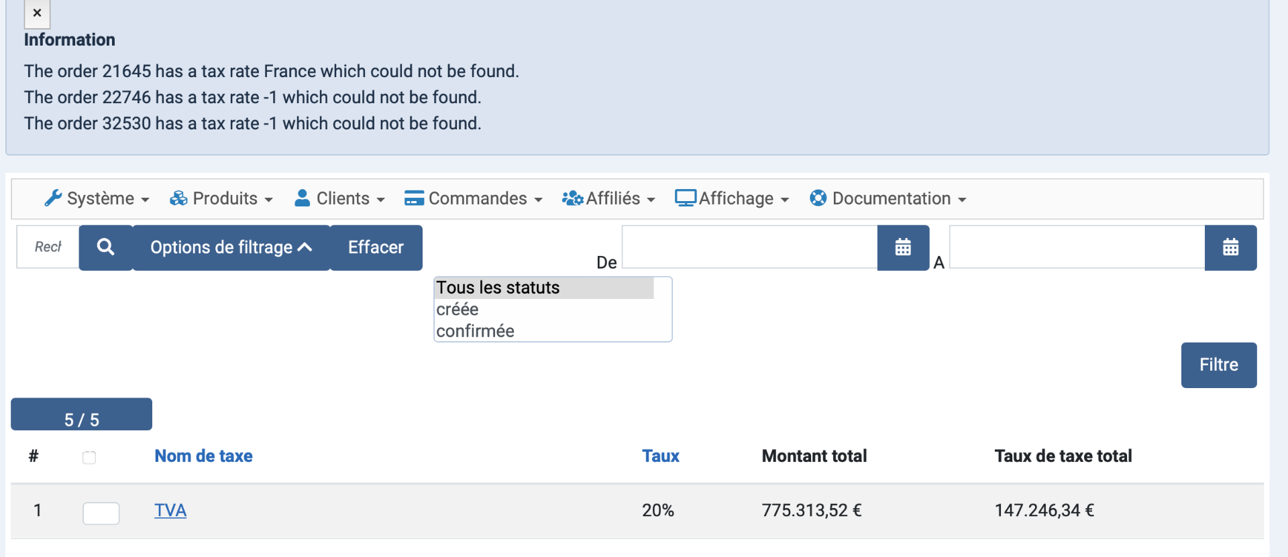Check the checkbox for the TVA row
The width and height of the screenshot is (1288, 557).
pos(101,513)
